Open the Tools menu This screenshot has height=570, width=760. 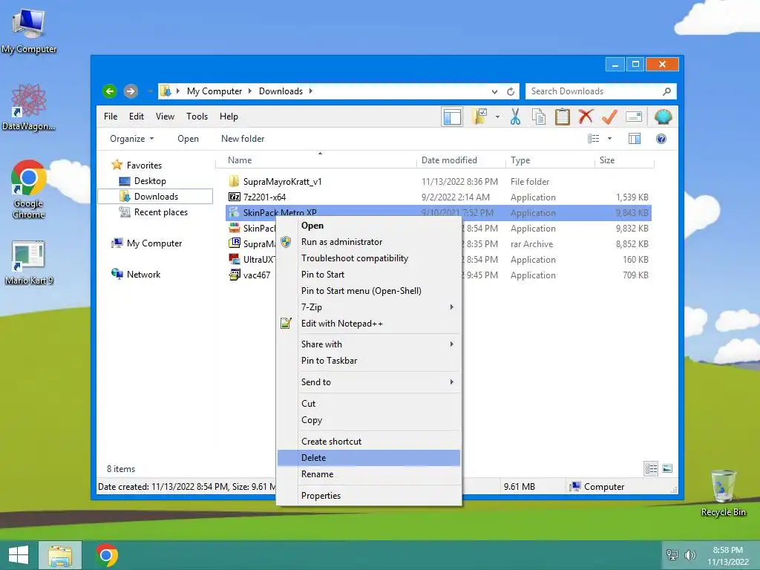(197, 117)
